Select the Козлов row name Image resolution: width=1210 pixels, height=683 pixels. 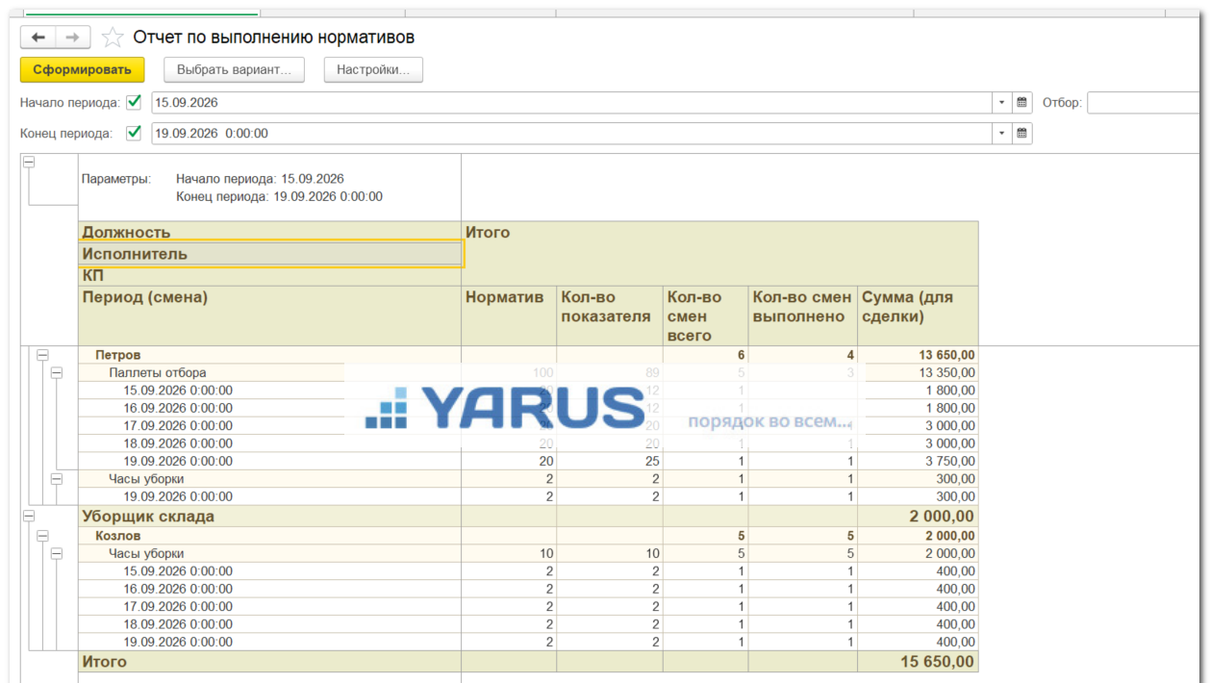tap(117, 536)
